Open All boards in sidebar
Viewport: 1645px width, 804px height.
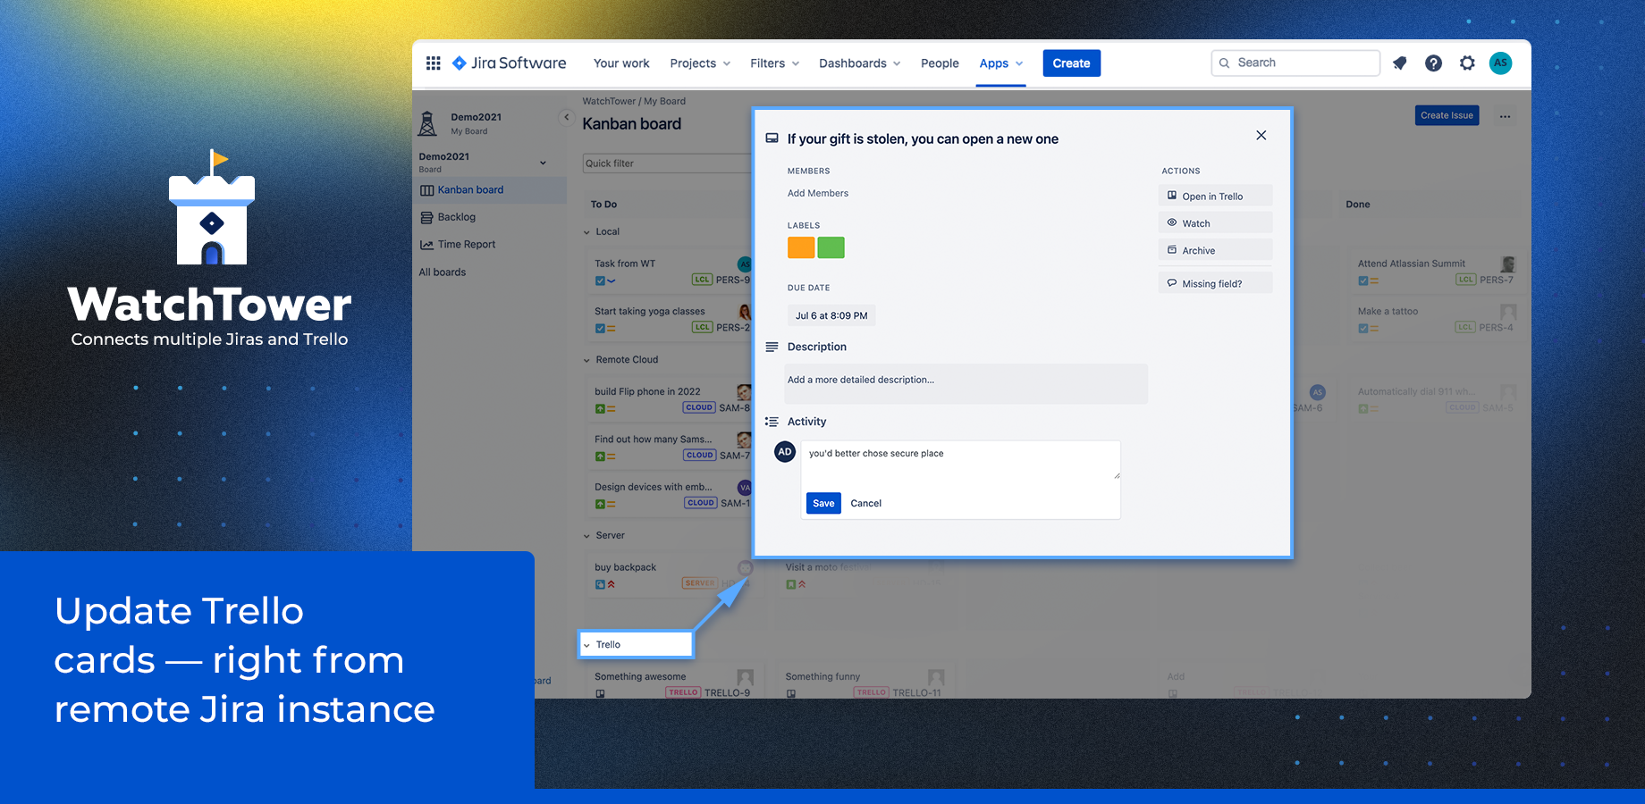(x=443, y=272)
